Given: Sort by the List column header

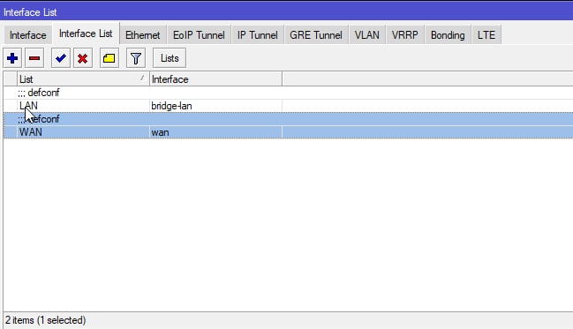Looking at the screenshot, I should (x=83, y=79).
